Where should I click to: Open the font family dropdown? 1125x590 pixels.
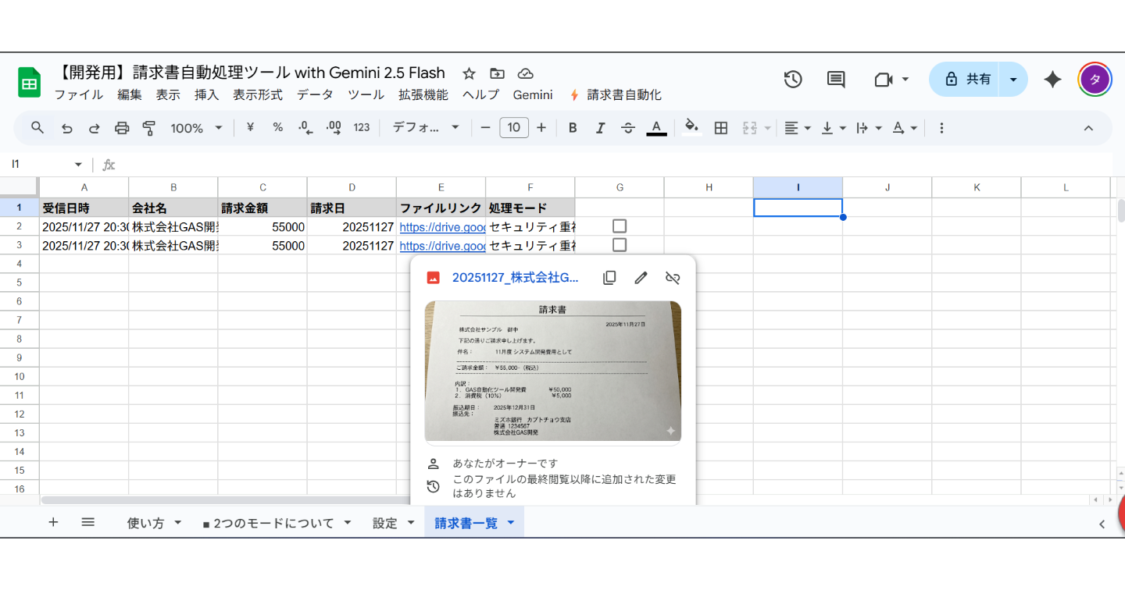(x=424, y=127)
